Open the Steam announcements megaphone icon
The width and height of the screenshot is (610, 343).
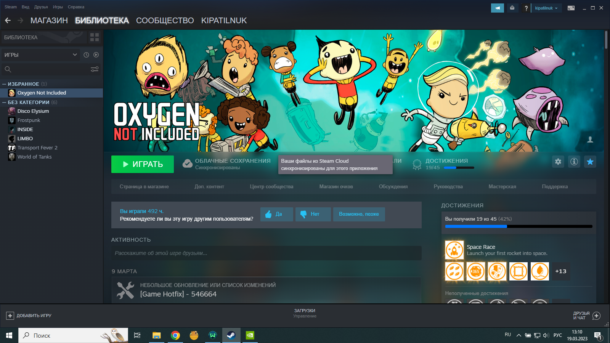[x=497, y=8]
